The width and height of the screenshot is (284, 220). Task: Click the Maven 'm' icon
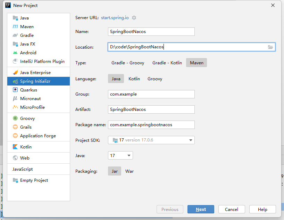pos(15,27)
